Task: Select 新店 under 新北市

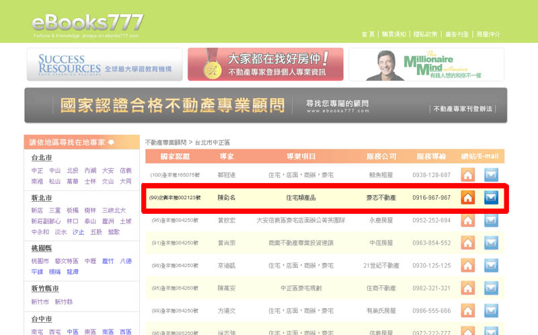Action: pos(37,211)
